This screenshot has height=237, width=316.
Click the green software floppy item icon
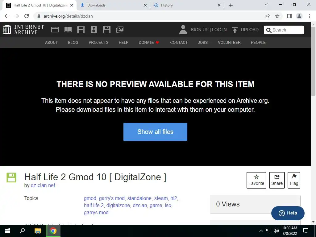coord(11,177)
